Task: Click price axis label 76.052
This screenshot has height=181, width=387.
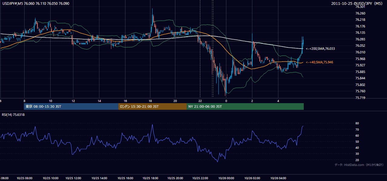Action: (360, 46)
